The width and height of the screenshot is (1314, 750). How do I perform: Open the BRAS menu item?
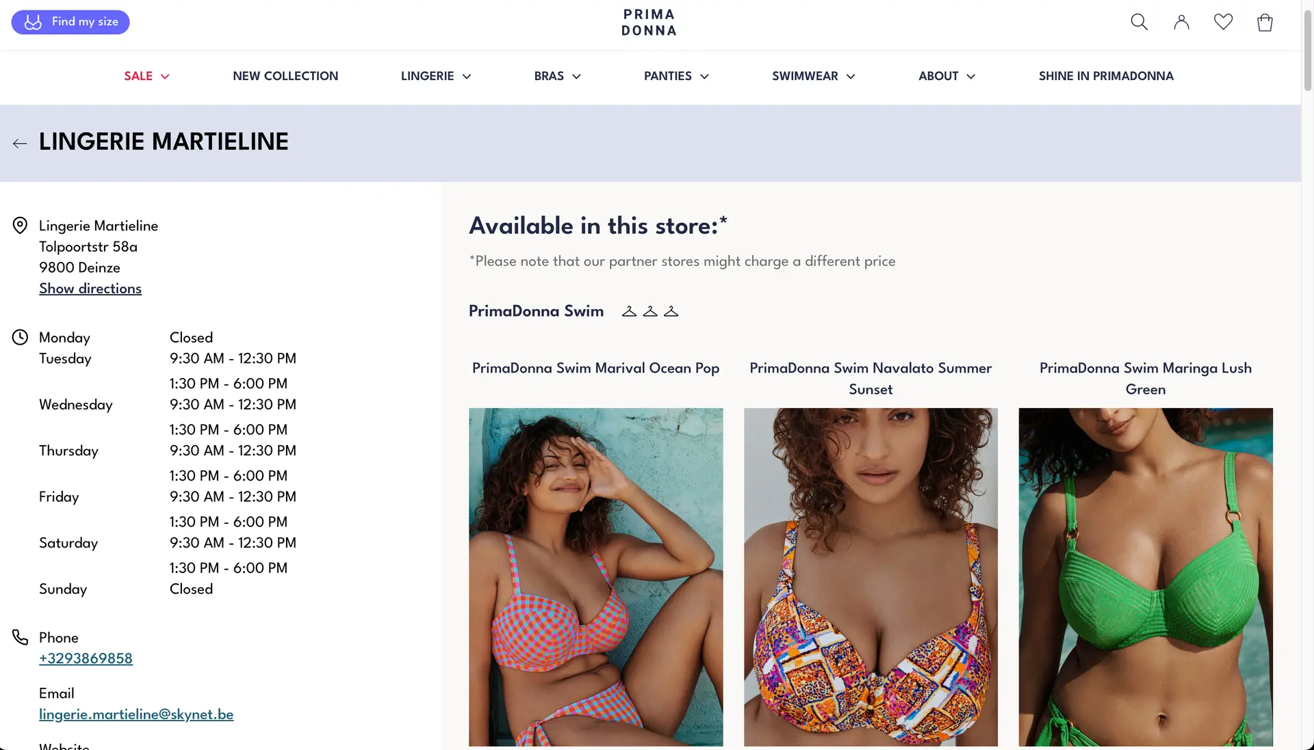(x=557, y=76)
